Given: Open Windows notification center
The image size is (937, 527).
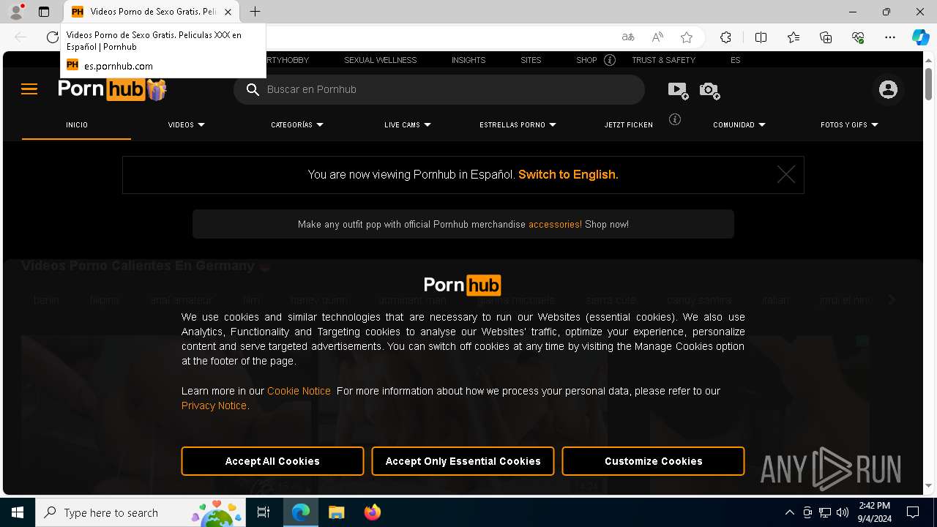Looking at the screenshot, I should click(x=913, y=512).
